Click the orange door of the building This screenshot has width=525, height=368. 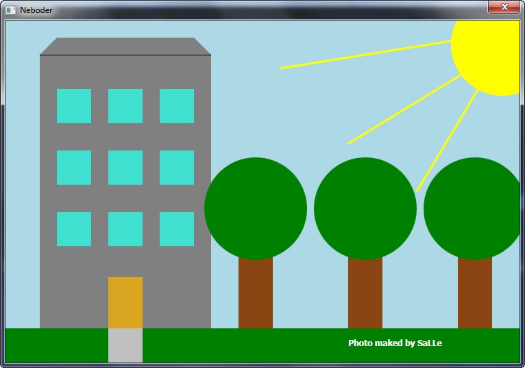[x=125, y=302]
